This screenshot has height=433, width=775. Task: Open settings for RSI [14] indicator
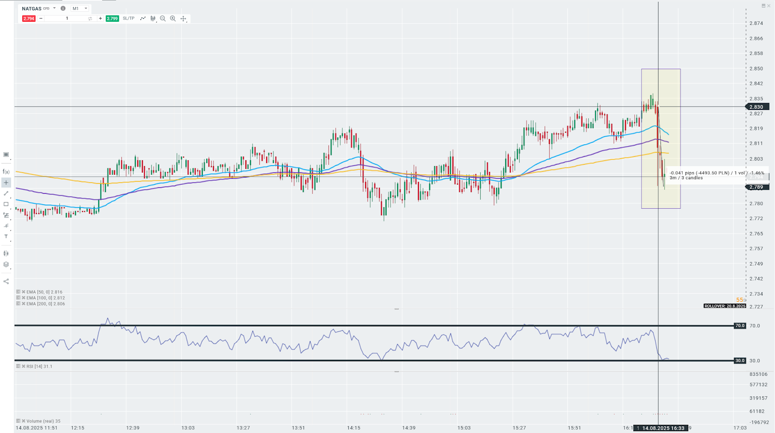[18, 366]
